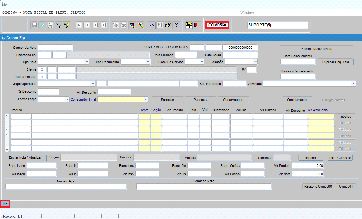The height and width of the screenshot is (219, 362).
Task: Click Proximo Numero Nota button
Action: pos(316,49)
